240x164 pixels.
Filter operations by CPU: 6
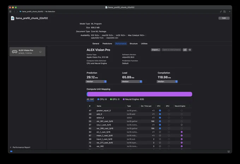click(102, 99)
